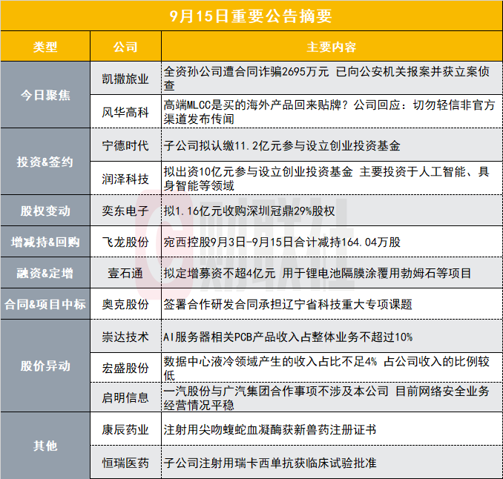Click the 今日聚焦 category cell

point(45,95)
